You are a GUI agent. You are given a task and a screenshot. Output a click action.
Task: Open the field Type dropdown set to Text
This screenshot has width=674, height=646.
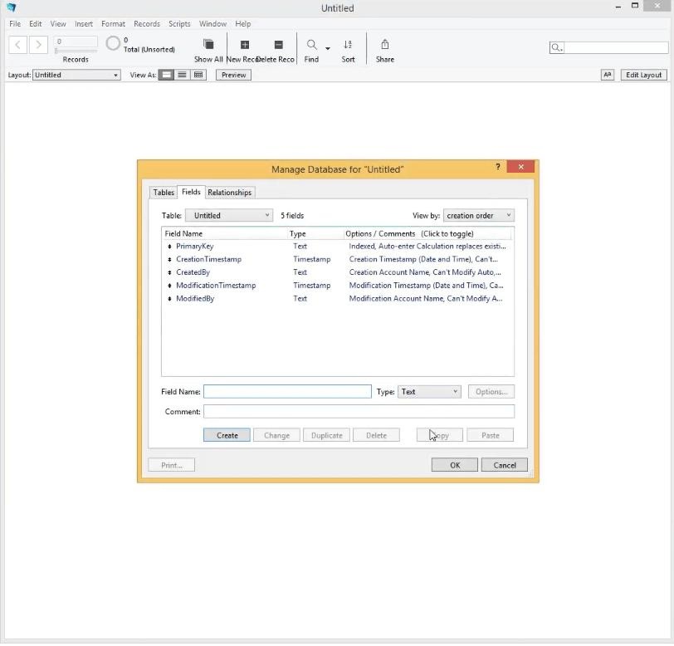click(429, 392)
